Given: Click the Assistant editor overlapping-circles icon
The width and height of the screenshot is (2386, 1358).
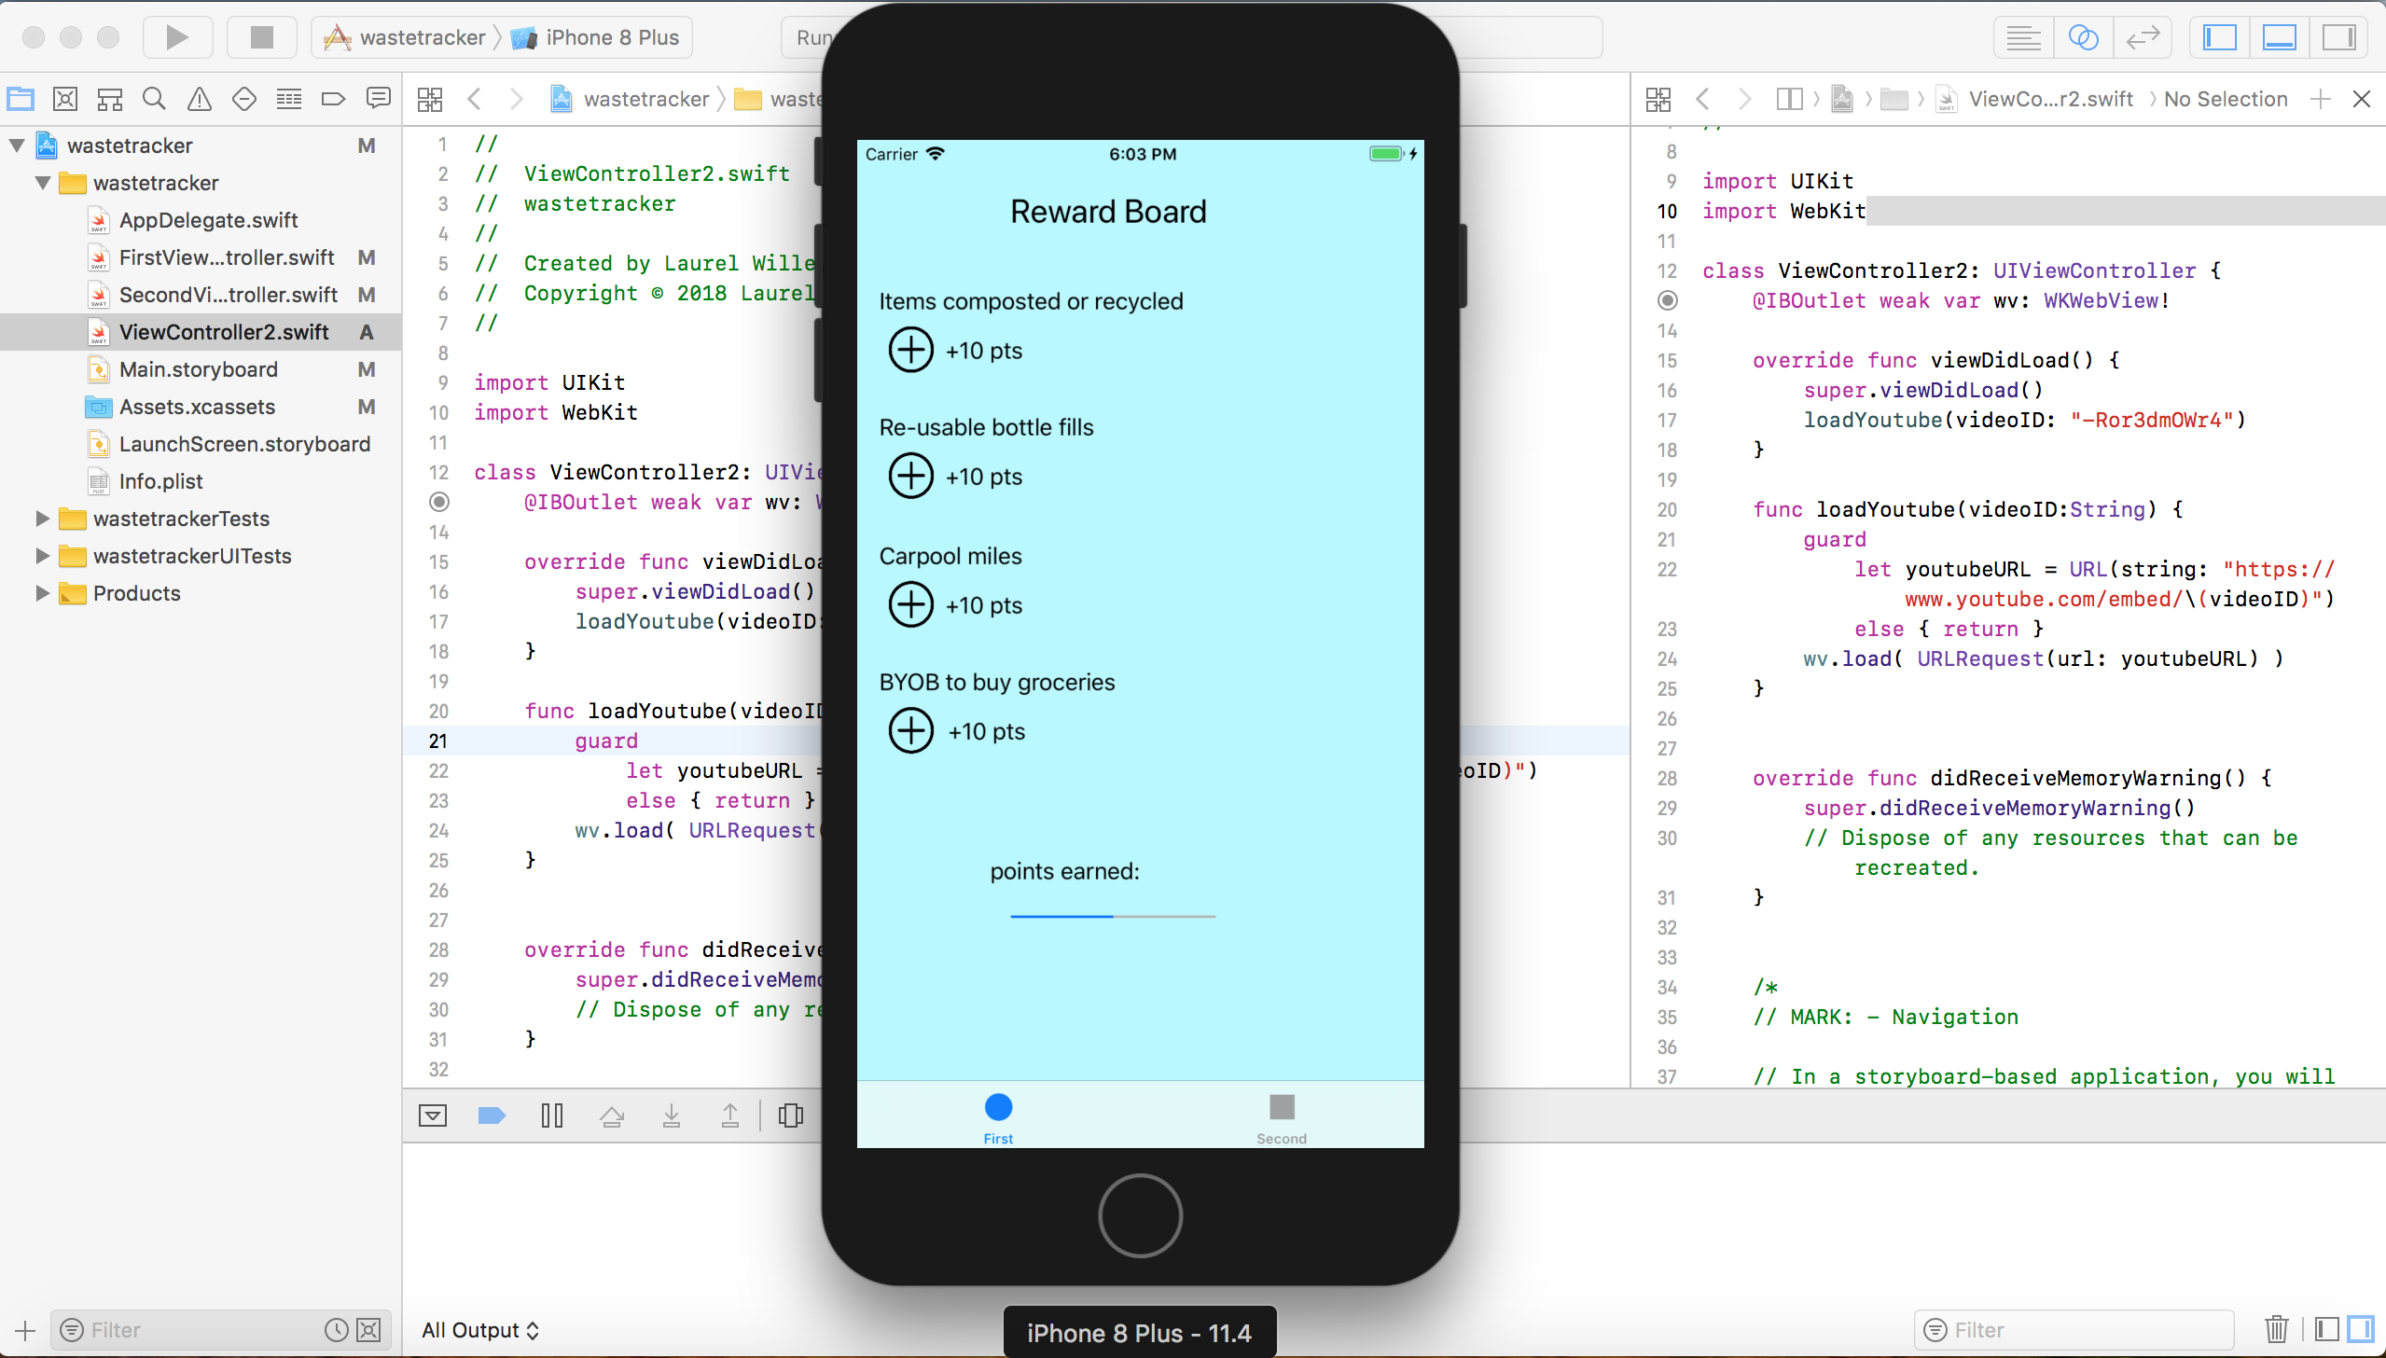Looking at the screenshot, I should 2083,37.
